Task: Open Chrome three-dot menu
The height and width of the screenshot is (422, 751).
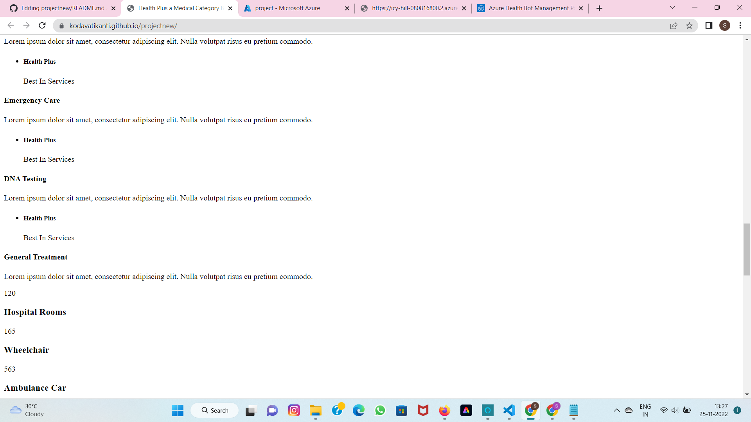Action: pos(740,25)
